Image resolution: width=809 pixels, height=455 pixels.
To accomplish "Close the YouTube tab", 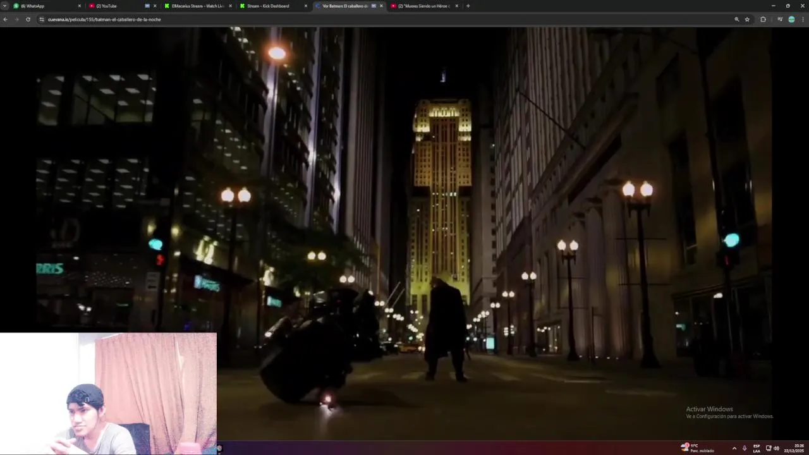I will tap(155, 6).
